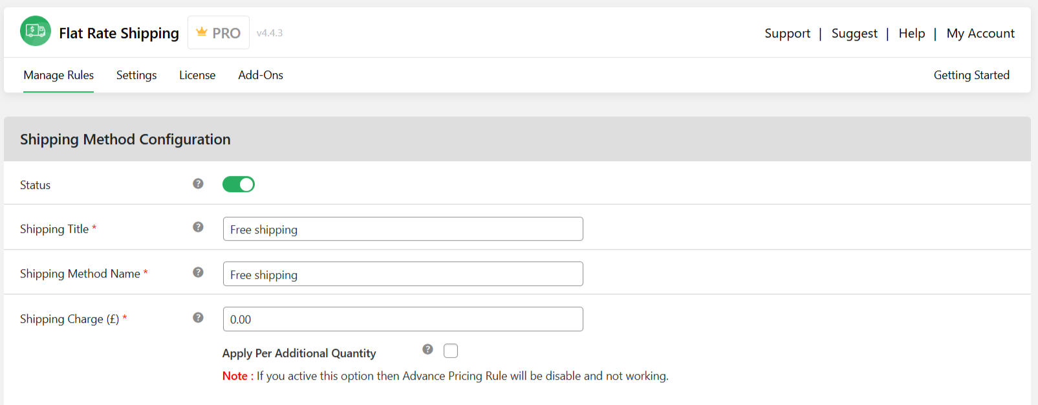Open the Suggest link
This screenshot has height=405, width=1038.
click(854, 34)
